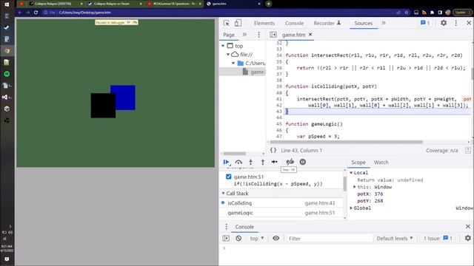The width and height of the screenshot is (474, 266).
Task: Activate the inspect element picker icon
Action: click(227, 23)
